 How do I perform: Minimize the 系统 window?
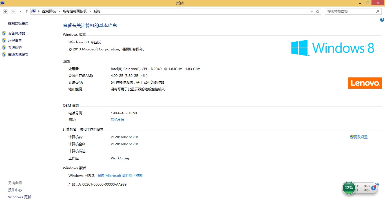point(360,3)
